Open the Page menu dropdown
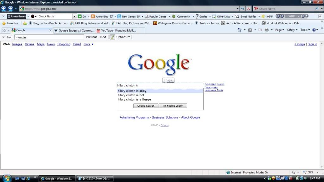Image resolution: width=324 pixels, height=182 pixels. tap(280, 30)
